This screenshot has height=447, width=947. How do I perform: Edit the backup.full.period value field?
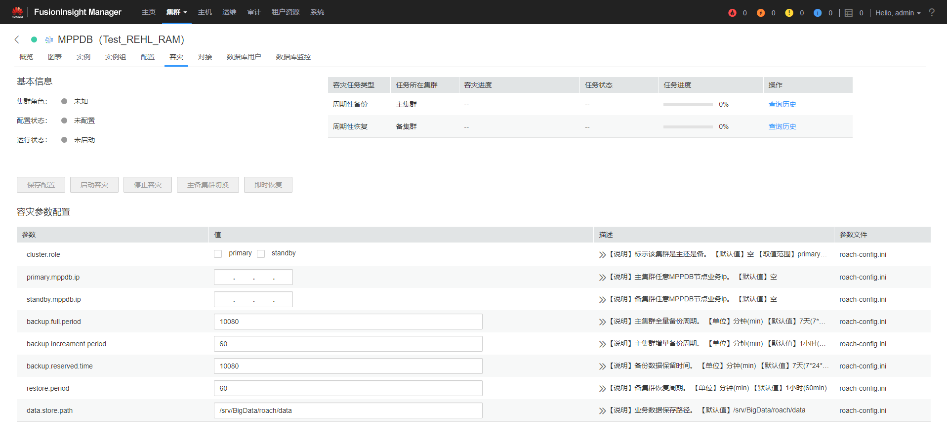point(348,322)
